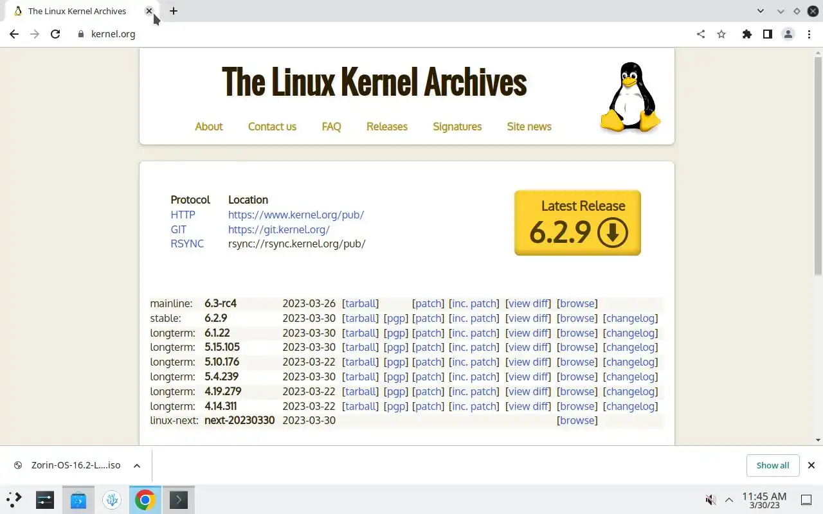
Task: Toggle the browser side panel
Action: pos(767,34)
